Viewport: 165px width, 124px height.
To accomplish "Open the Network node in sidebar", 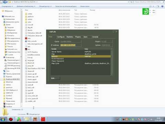I will pyautogui.click(x=8, y=71).
